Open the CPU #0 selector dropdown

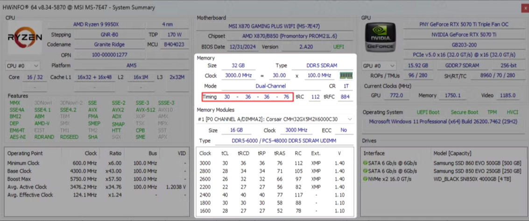(x=22, y=66)
